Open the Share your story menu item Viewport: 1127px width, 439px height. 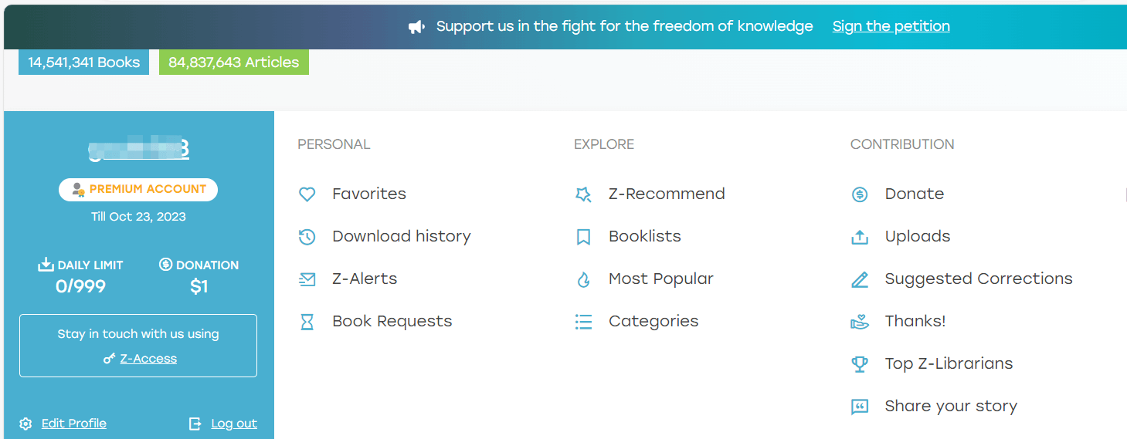(x=934, y=406)
